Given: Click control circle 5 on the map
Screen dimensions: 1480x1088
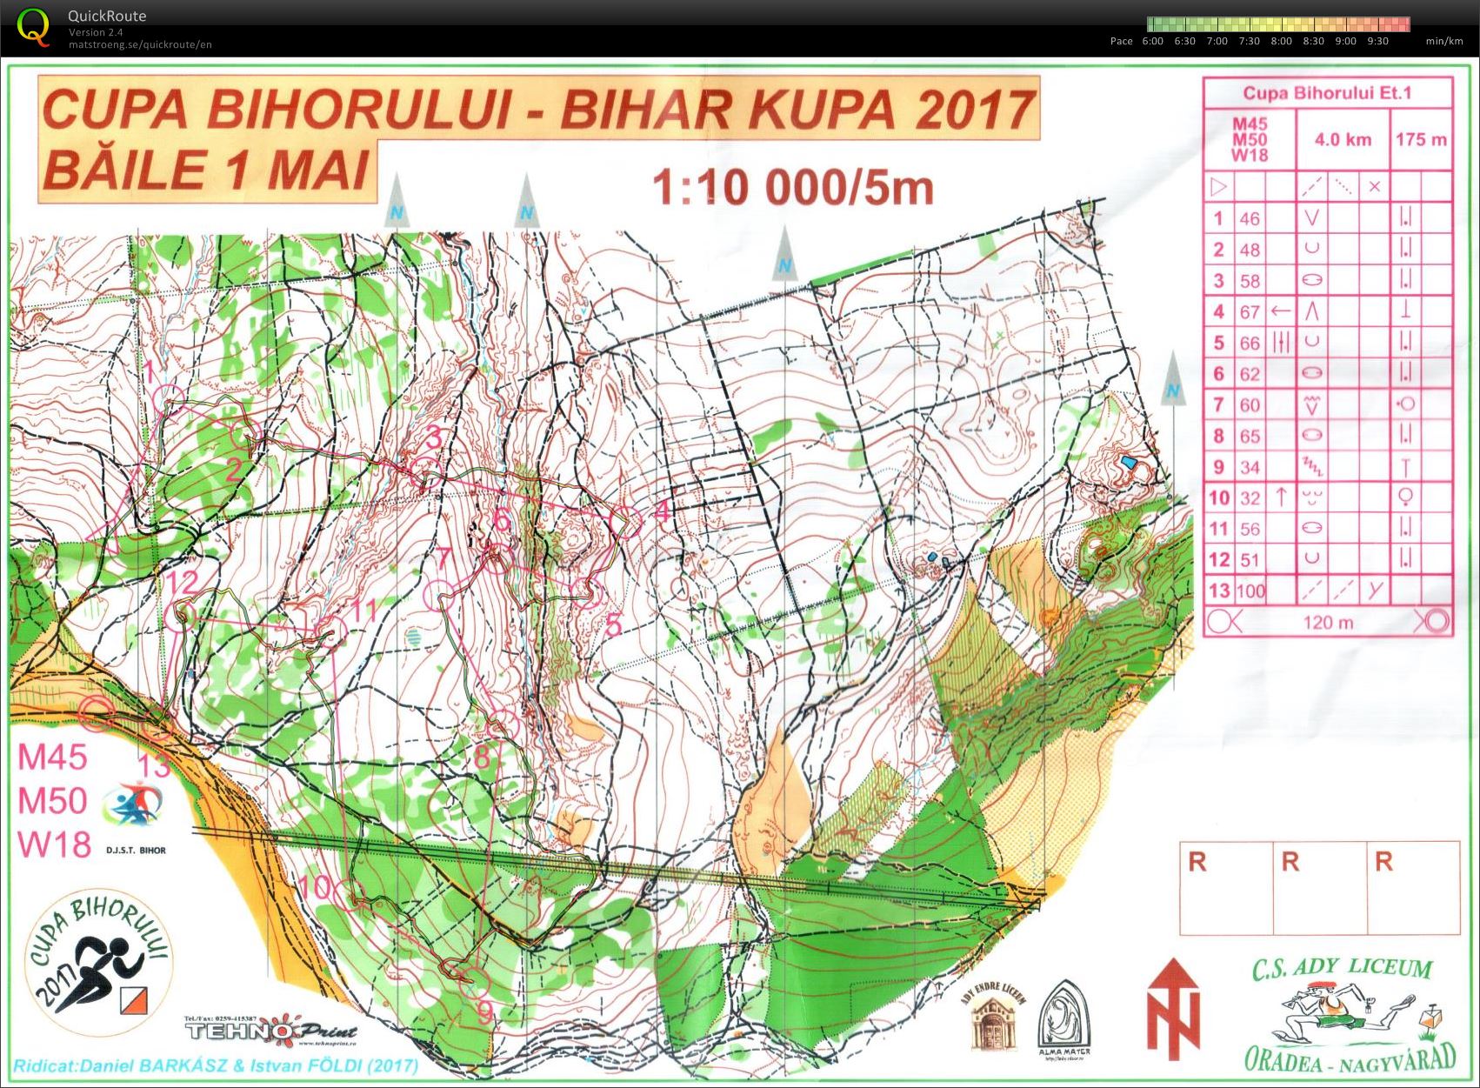Looking at the screenshot, I should 590,594.
